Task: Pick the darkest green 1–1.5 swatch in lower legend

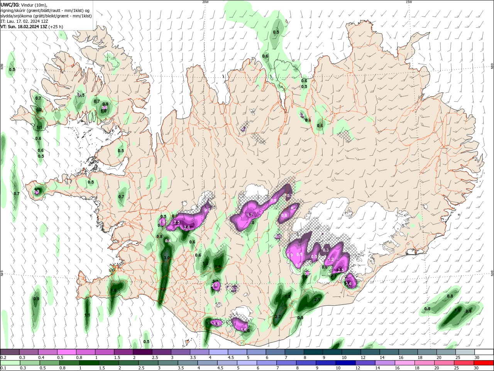Action: tap(89, 363)
